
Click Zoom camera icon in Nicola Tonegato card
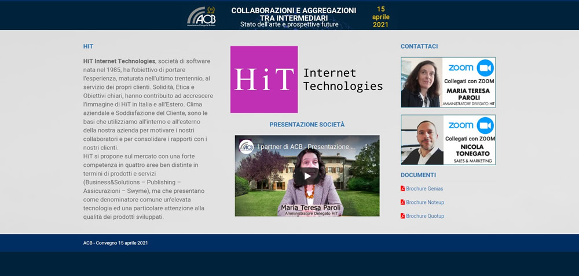[x=485, y=125]
